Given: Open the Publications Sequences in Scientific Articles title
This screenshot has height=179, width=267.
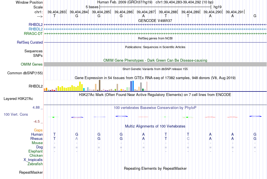Looking at the screenshot, I should [x=155, y=47].
